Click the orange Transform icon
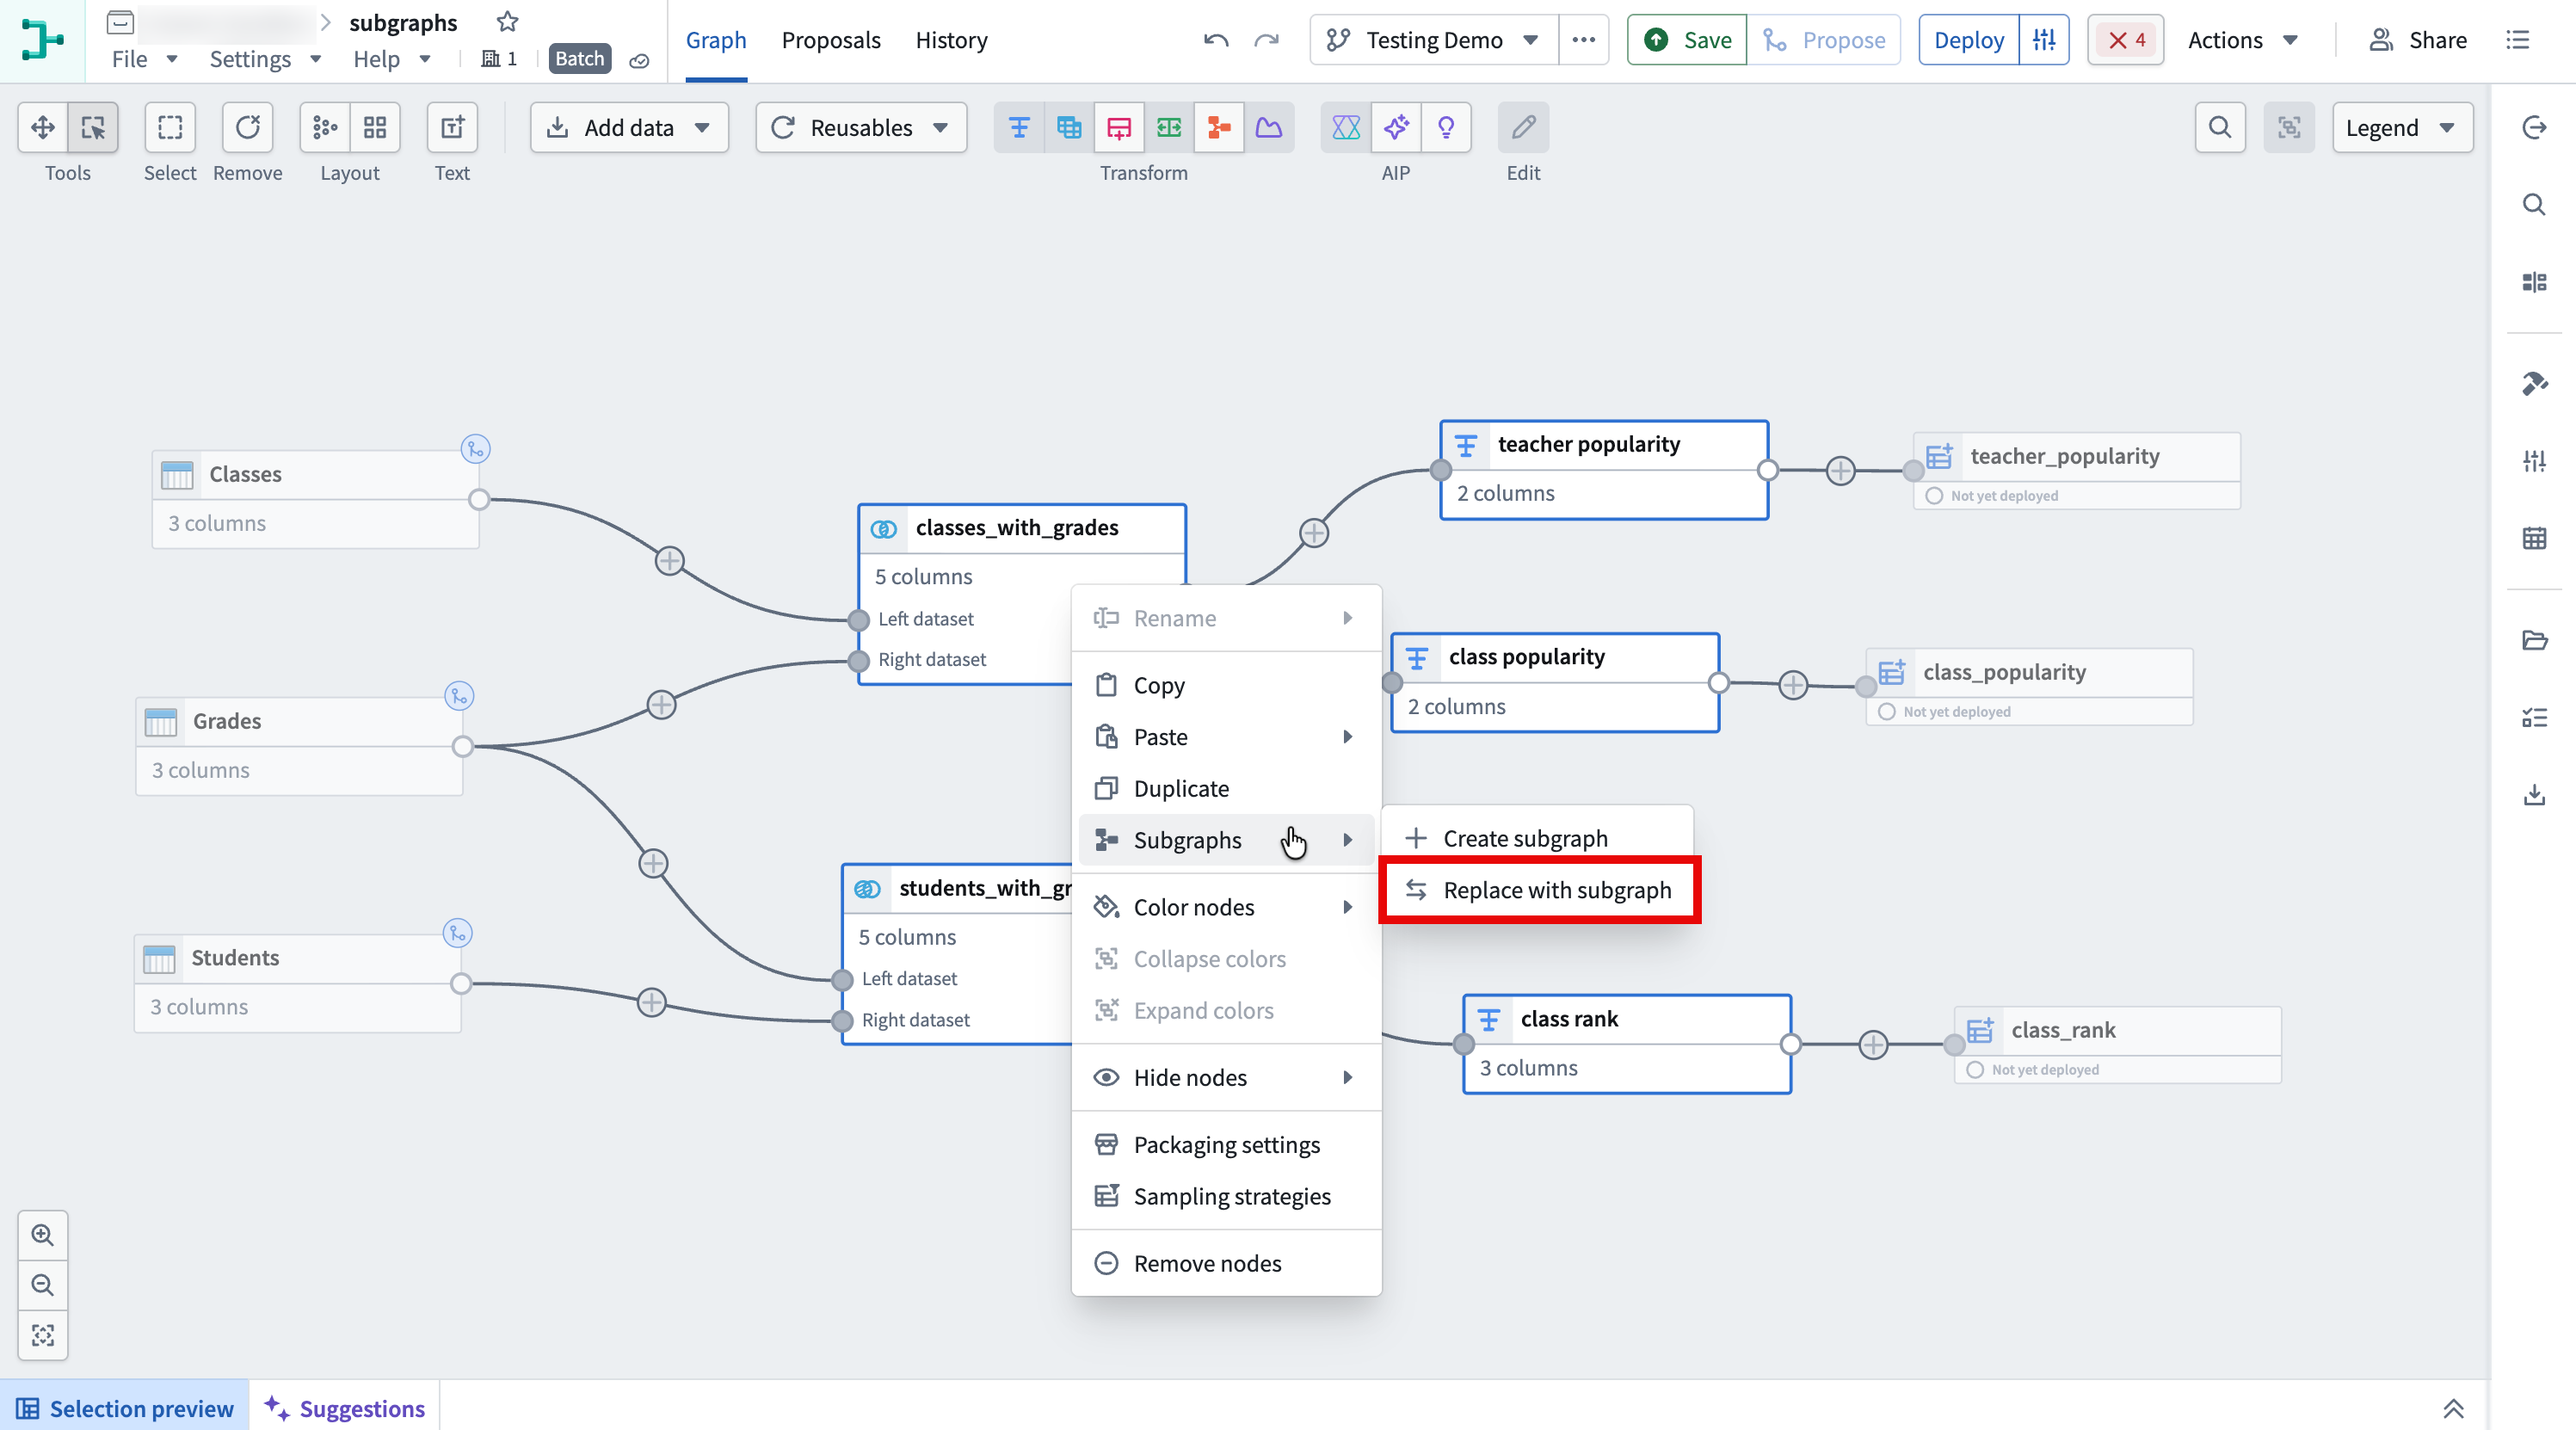The width and height of the screenshot is (2576, 1430). 1219,127
